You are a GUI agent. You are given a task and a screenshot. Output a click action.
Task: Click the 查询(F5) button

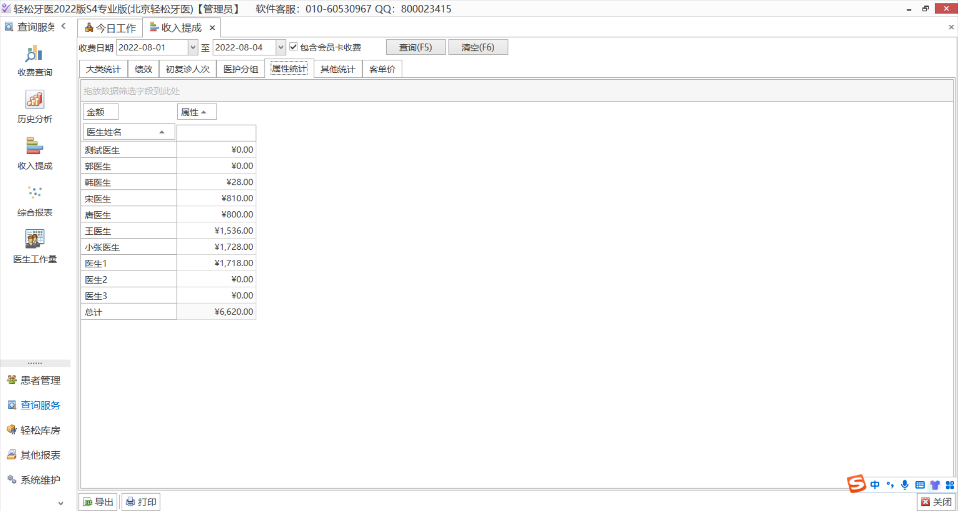[416, 47]
